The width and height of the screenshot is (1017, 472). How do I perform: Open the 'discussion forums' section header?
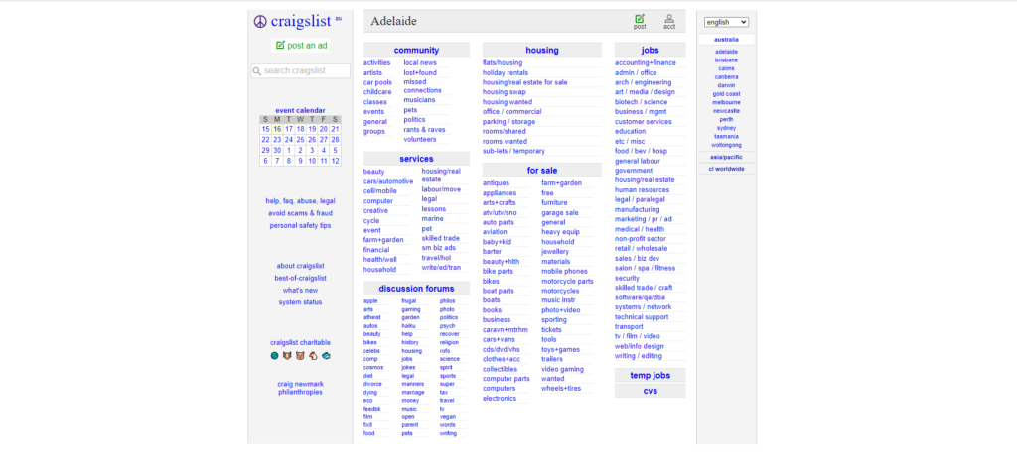[416, 289]
